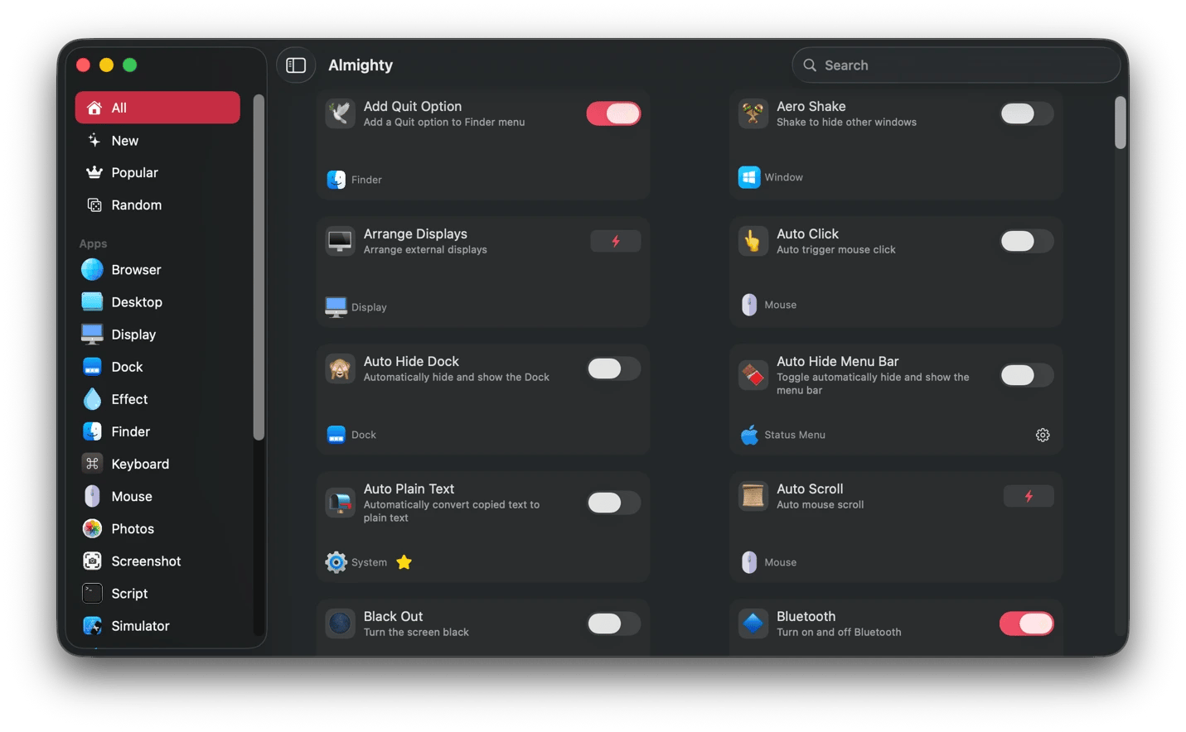Image resolution: width=1186 pixels, height=732 pixels.
Task: Select Simulator in the Apps list
Action: (x=157, y=625)
